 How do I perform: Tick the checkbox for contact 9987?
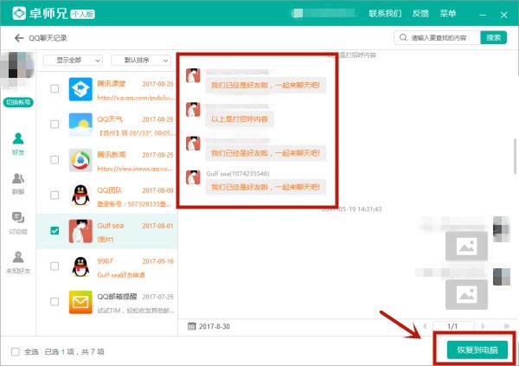pyautogui.click(x=54, y=266)
